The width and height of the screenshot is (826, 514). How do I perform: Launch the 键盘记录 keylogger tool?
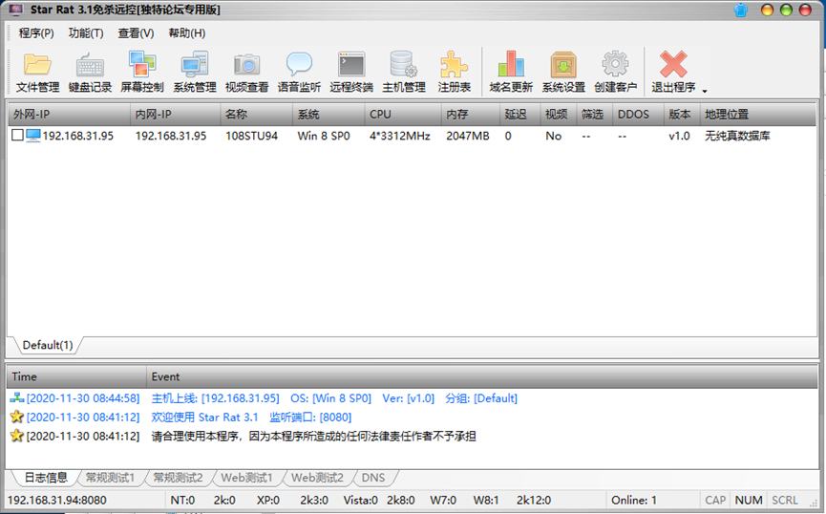(x=90, y=72)
